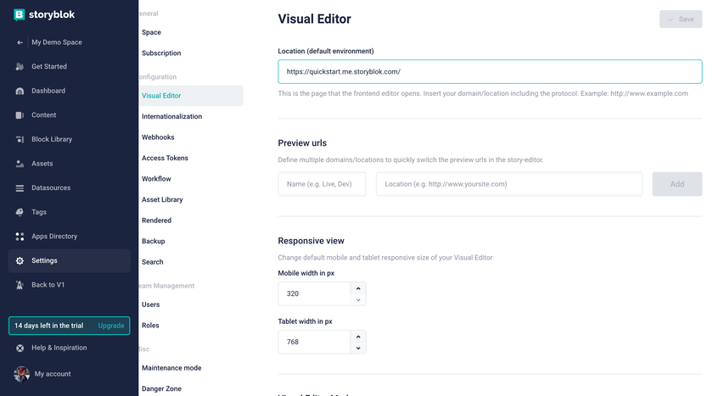Click the Block Library icon

click(20, 139)
